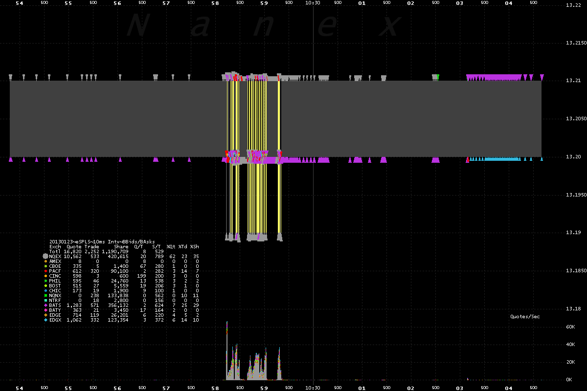
Task: Click the %Td column header
Action: coord(182,247)
